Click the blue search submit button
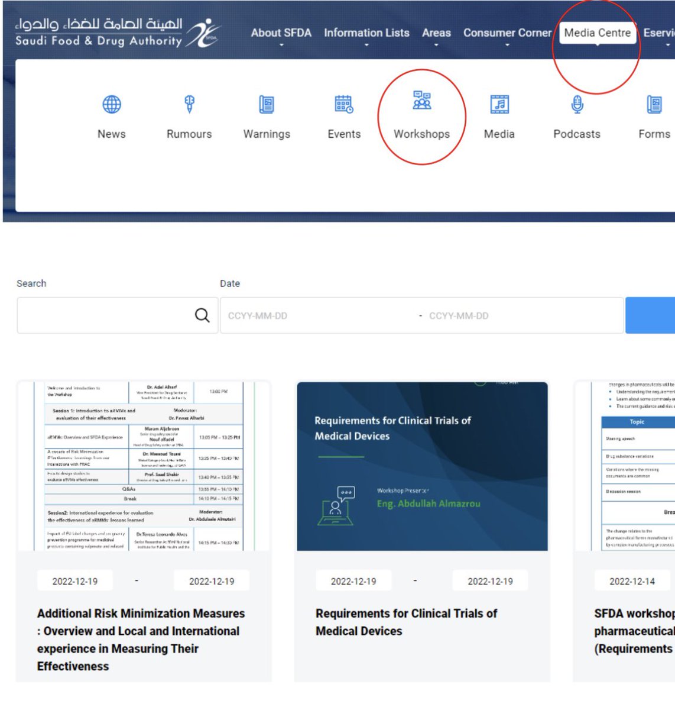This screenshot has width=675, height=710. pyautogui.click(x=650, y=315)
